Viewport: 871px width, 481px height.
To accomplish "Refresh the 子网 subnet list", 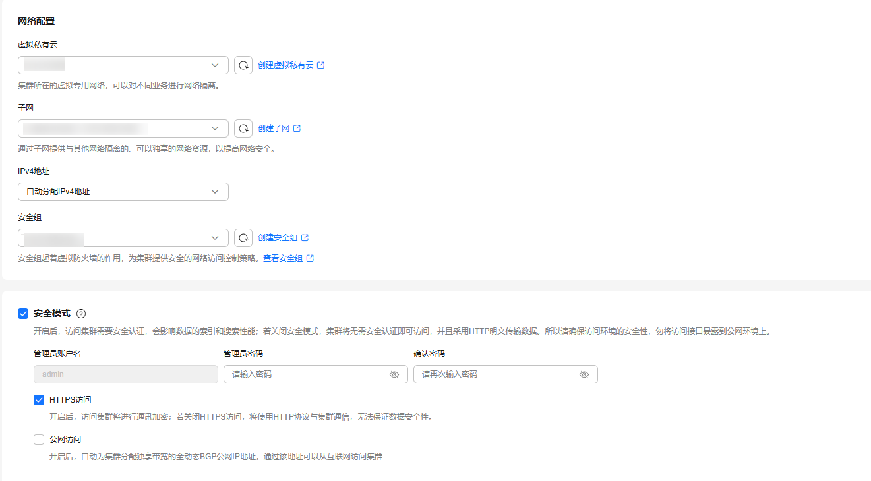I will tap(243, 128).
